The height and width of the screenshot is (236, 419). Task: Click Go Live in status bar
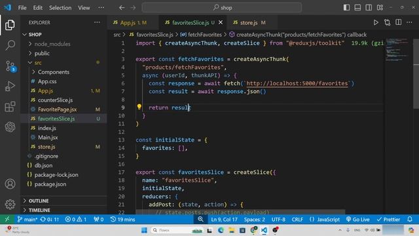pos(358,220)
